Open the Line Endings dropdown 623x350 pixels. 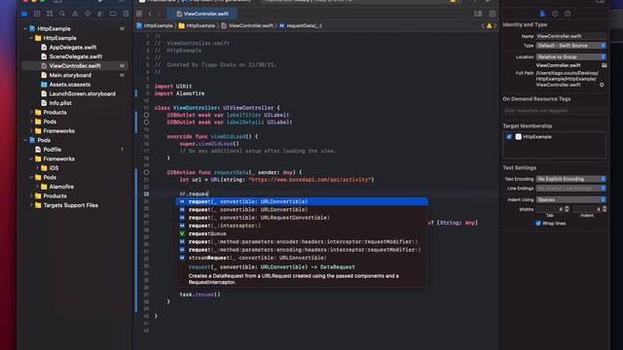point(571,188)
